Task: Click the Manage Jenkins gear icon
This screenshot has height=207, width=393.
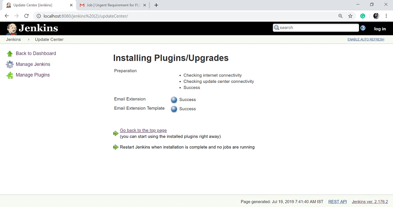Action: tap(10, 64)
